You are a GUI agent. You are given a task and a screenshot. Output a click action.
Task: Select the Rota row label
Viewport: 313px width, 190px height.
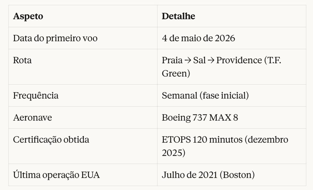[x=22, y=60]
